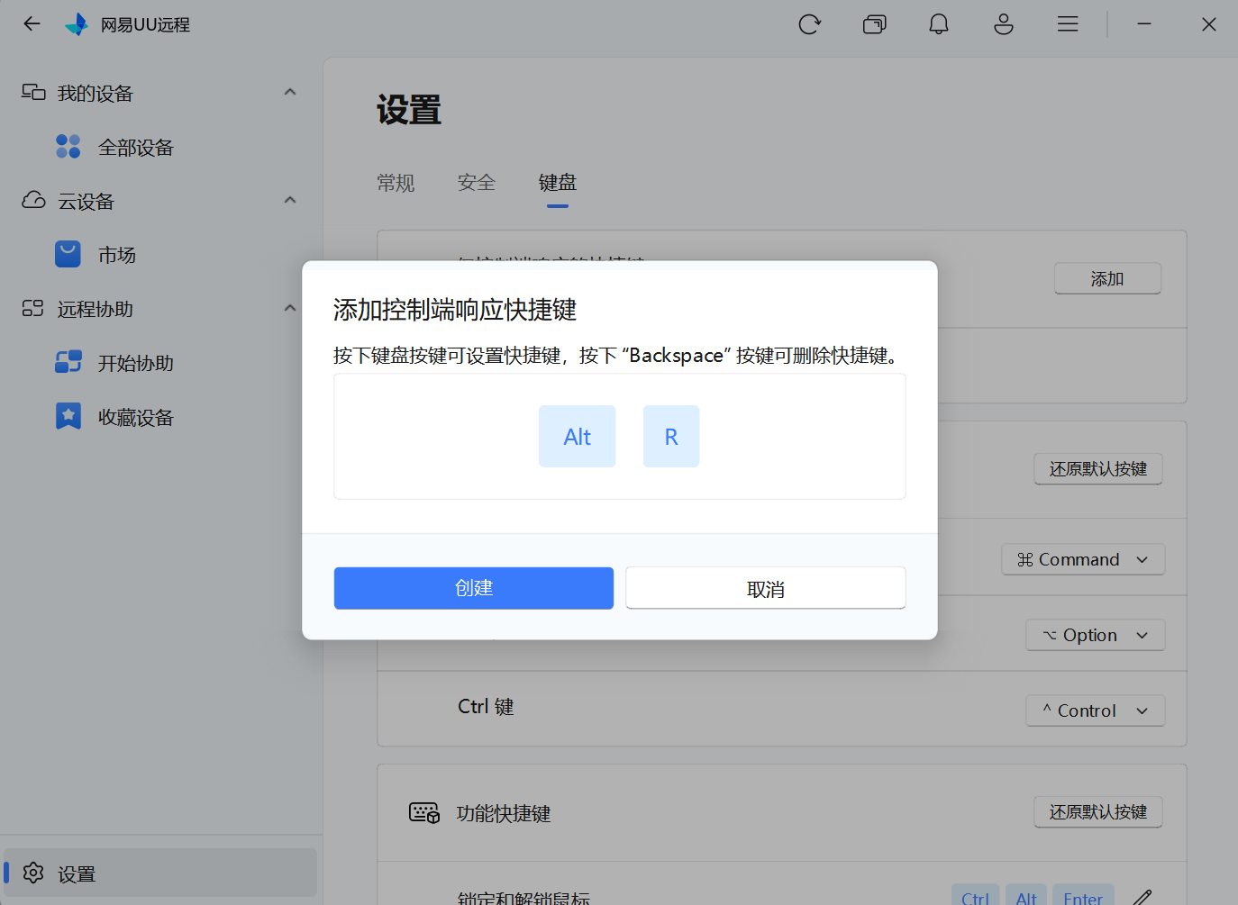The width and height of the screenshot is (1238, 905).
Task: Click the 'Ctrl 键' label
Action: [486, 707]
